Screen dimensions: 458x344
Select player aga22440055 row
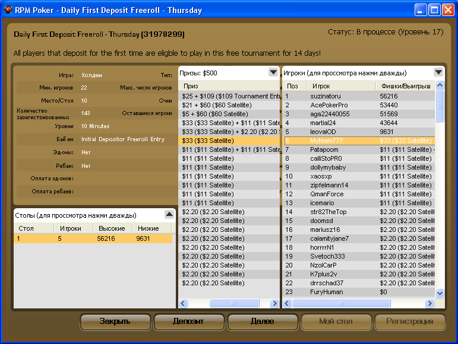tap(359, 114)
